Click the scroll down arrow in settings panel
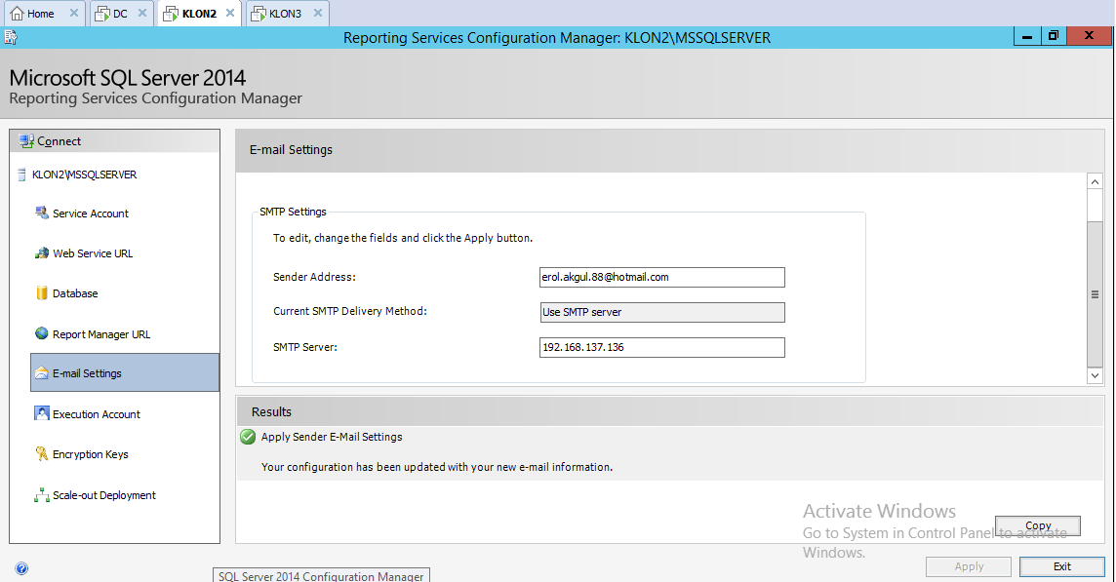Image resolution: width=1116 pixels, height=582 pixels. click(x=1095, y=375)
